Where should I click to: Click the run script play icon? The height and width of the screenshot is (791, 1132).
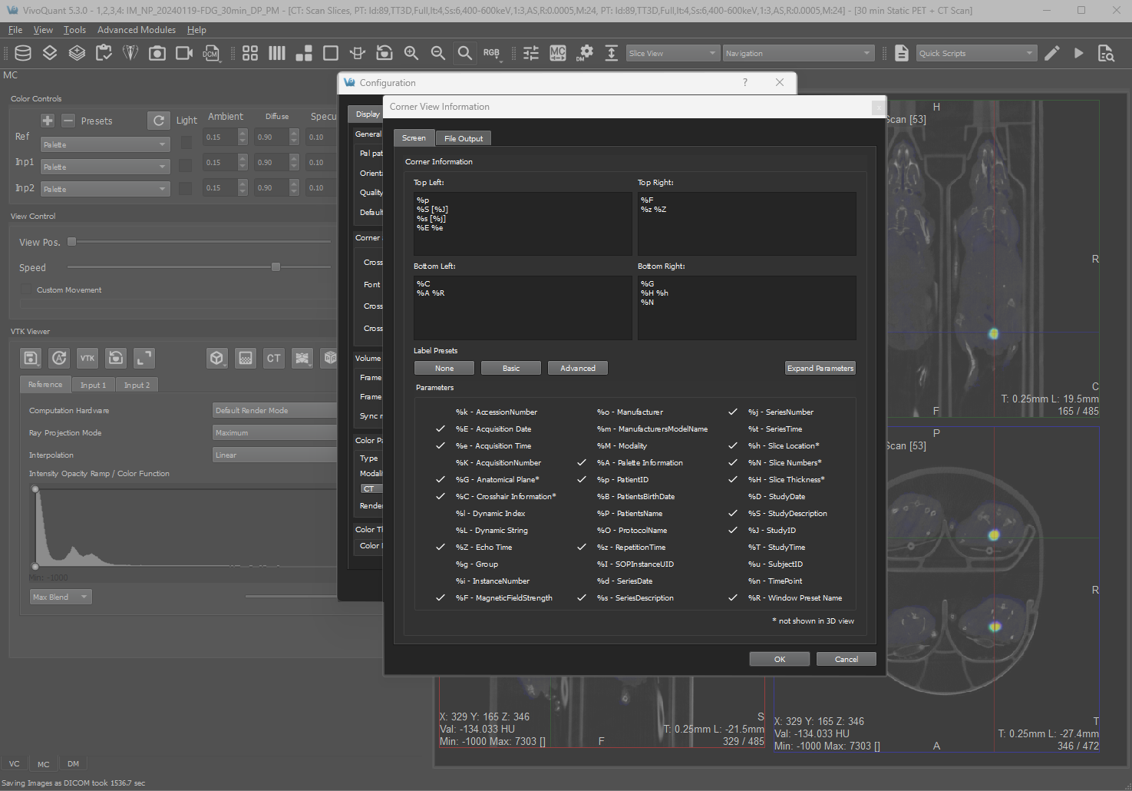(1079, 53)
